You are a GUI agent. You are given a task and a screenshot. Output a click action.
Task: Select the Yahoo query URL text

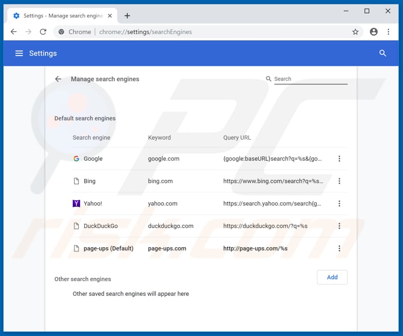click(x=272, y=203)
